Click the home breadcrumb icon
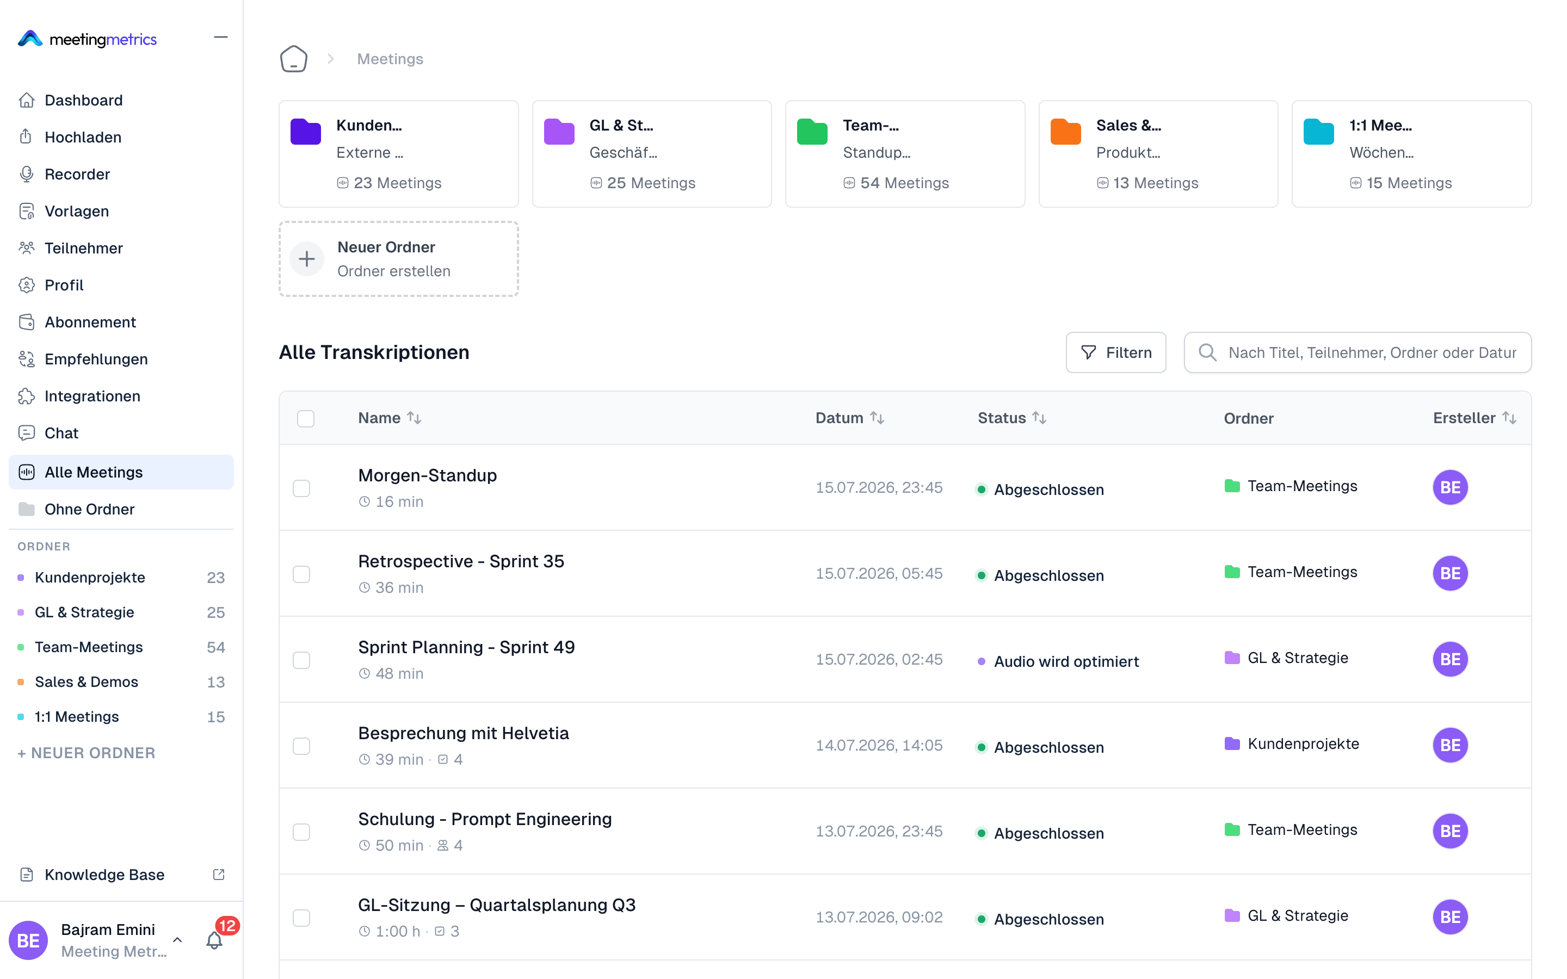 pyautogui.click(x=293, y=59)
